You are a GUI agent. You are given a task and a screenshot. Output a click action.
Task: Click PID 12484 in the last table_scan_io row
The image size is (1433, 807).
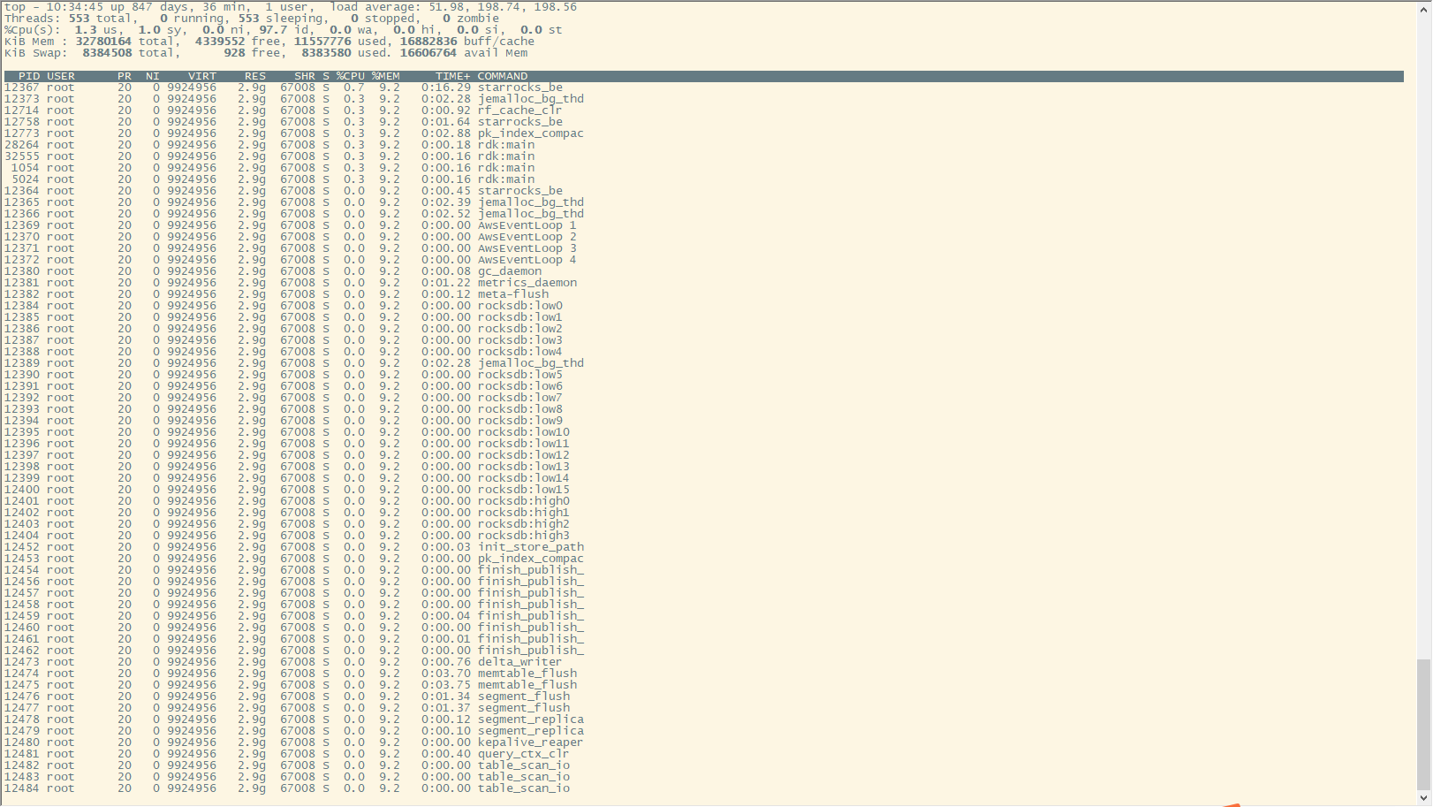pyautogui.click(x=22, y=788)
